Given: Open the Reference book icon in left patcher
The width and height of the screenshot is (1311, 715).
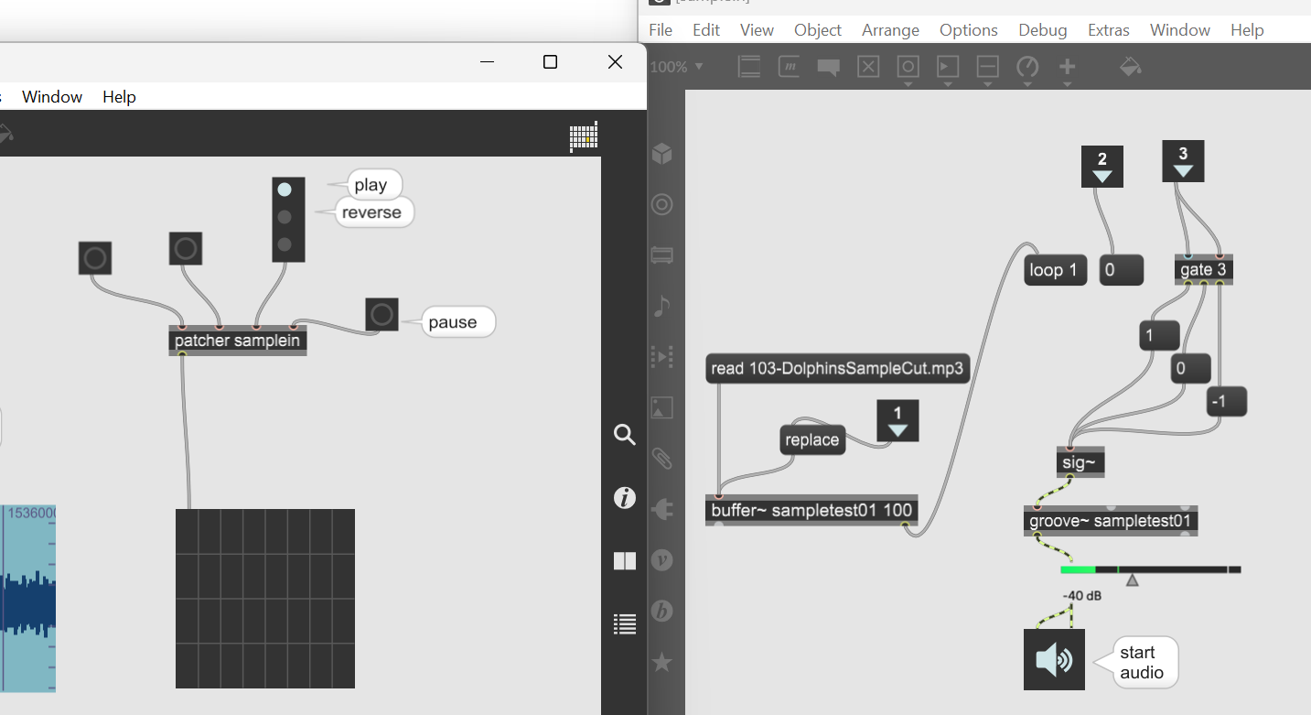Looking at the screenshot, I should [625, 561].
